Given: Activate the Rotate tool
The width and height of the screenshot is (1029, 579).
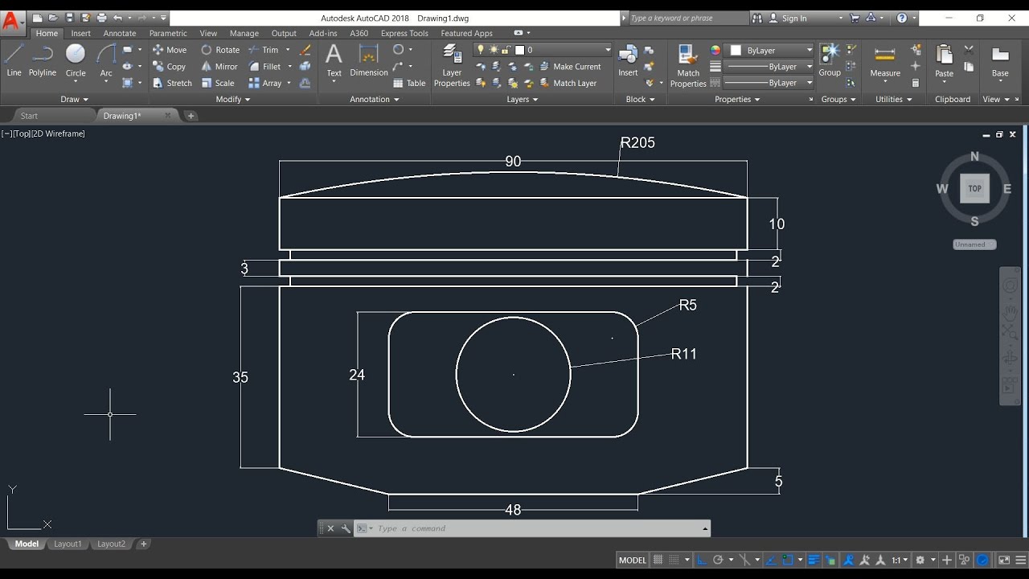Looking at the screenshot, I should [220, 50].
